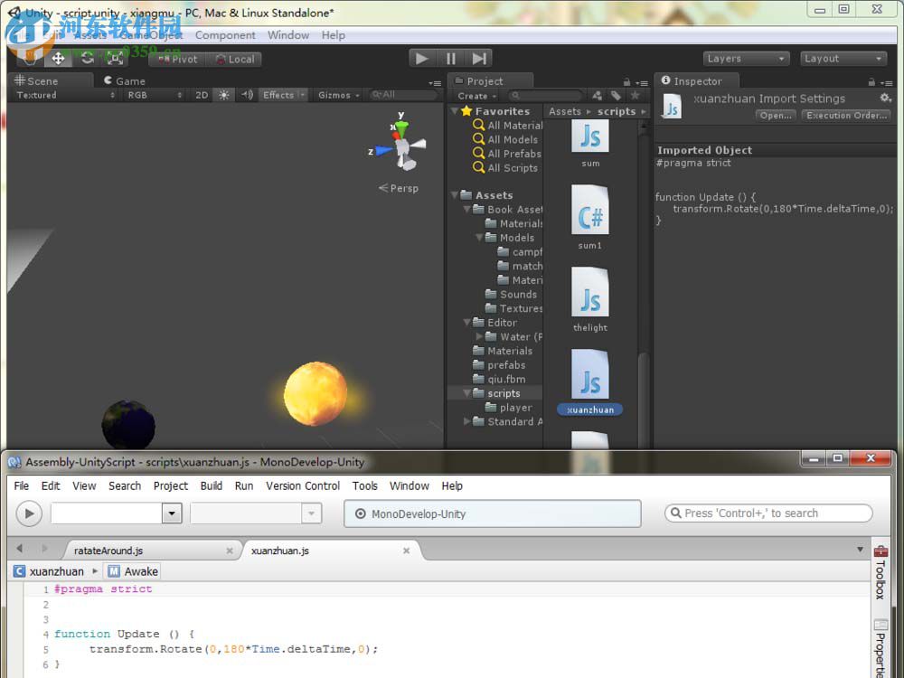Screen dimensions: 904x678
Task: Toggle 2D scene view mode
Action: tap(202, 95)
